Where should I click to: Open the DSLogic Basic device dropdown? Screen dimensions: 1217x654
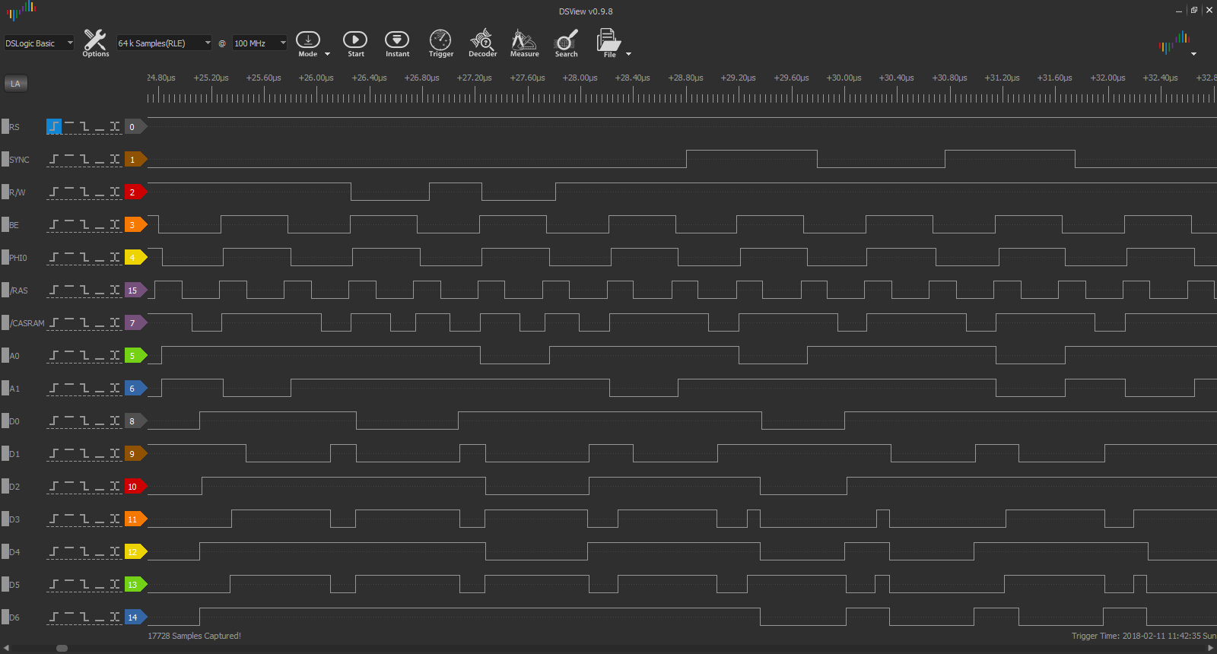[x=39, y=43]
